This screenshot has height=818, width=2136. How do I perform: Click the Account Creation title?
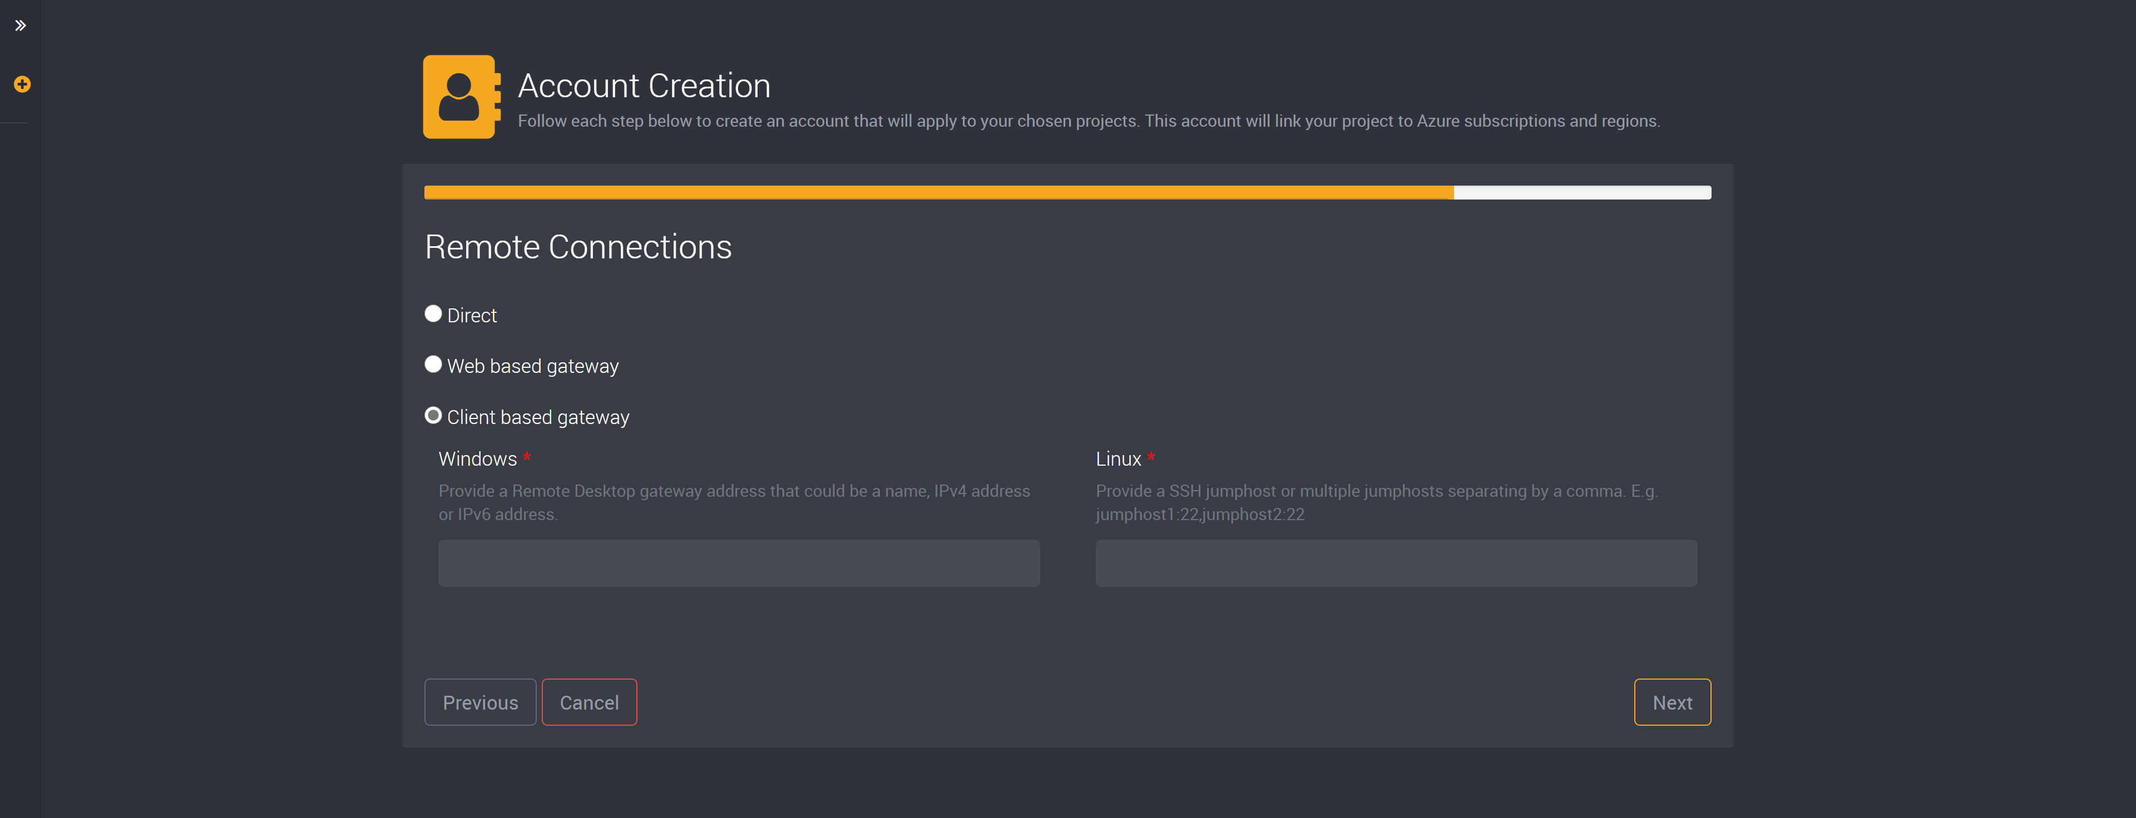644,86
